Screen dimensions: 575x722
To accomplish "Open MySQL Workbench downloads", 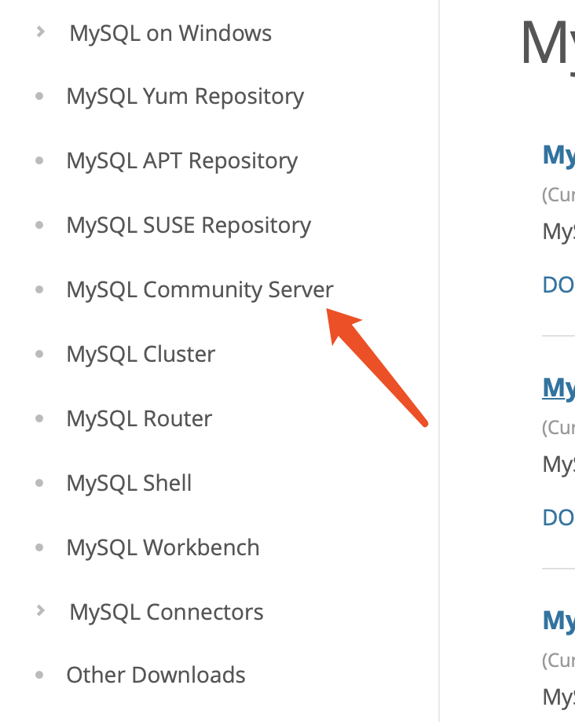I will tap(163, 547).
